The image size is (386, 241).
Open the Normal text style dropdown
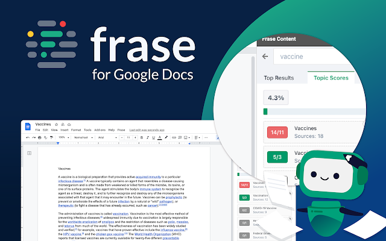point(83,137)
